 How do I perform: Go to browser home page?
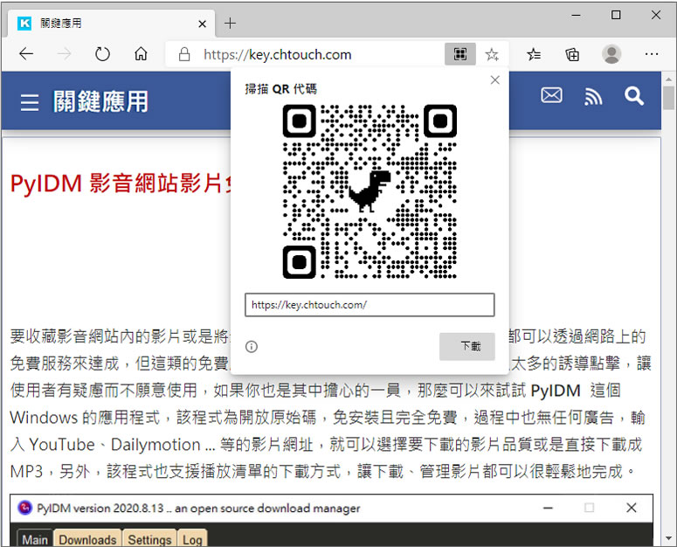coord(141,54)
